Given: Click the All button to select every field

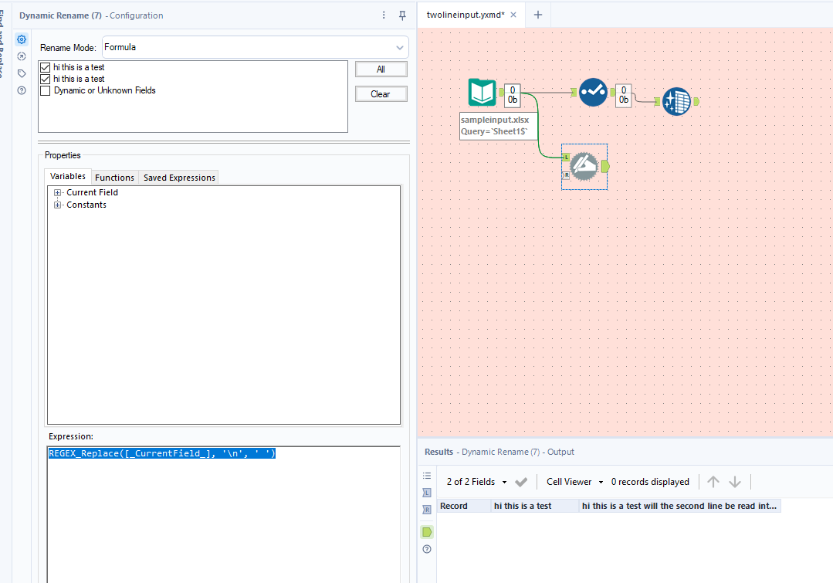Looking at the screenshot, I should click(381, 69).
